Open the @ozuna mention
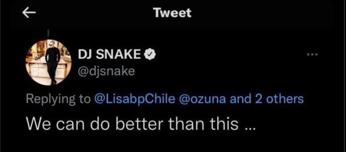The image size is (346, 152). click(x=203, y=100)
